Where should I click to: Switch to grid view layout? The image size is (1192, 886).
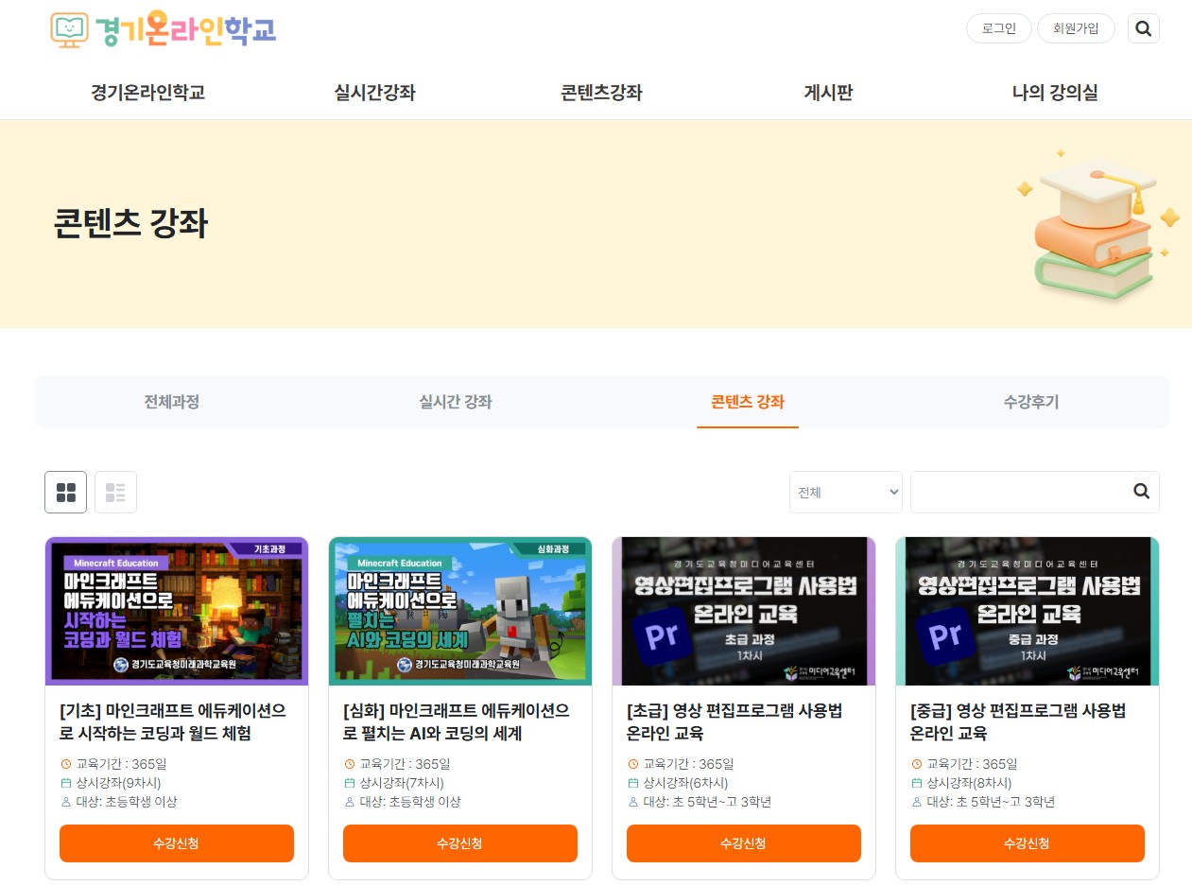pos(65,492)
